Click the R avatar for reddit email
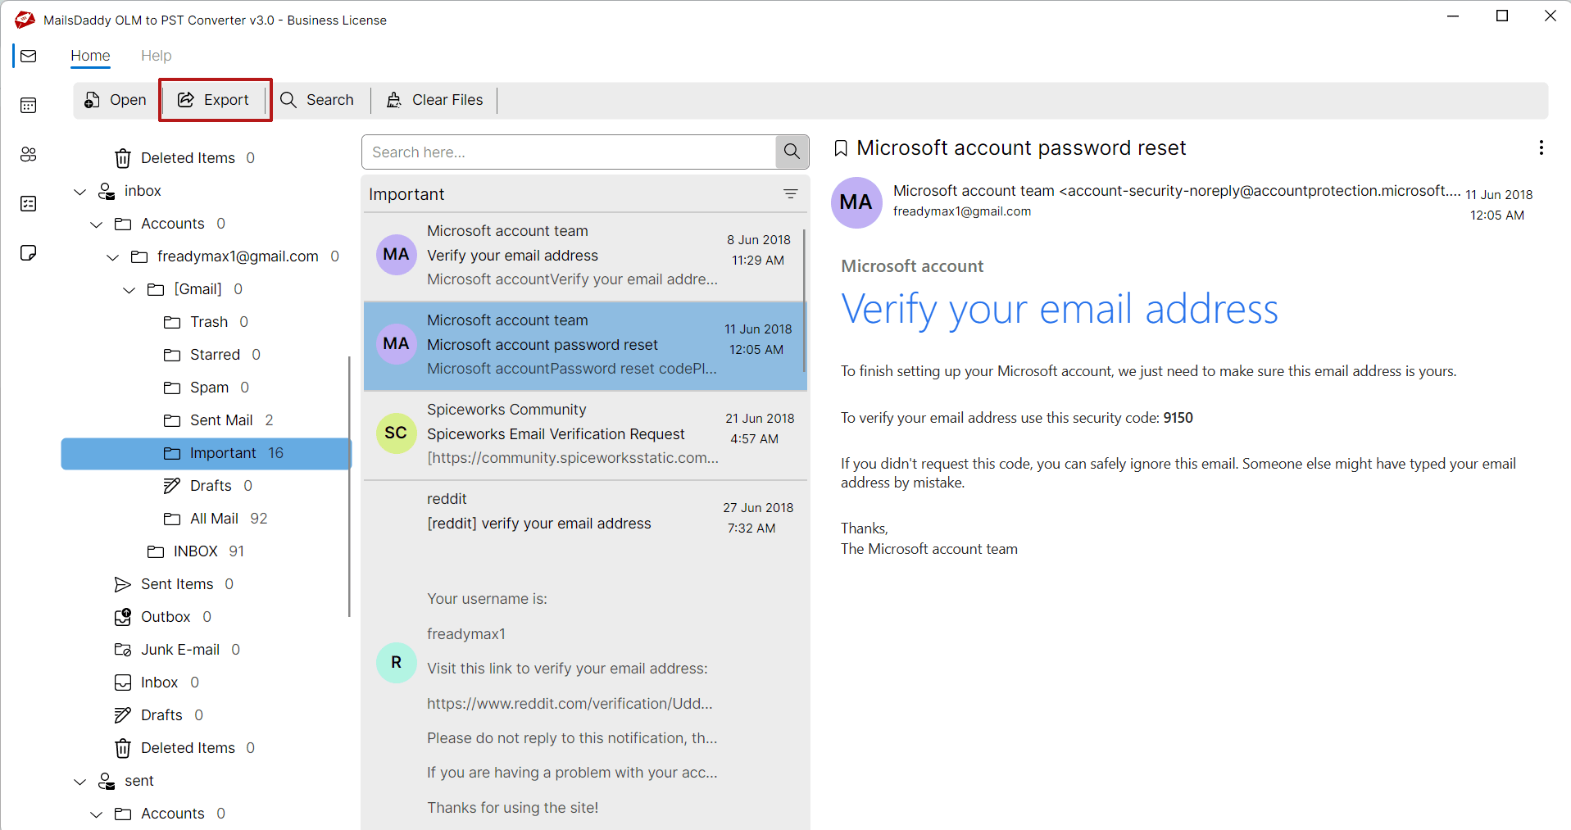Screen dimensions: 1571x830 [x=396, y=662]
